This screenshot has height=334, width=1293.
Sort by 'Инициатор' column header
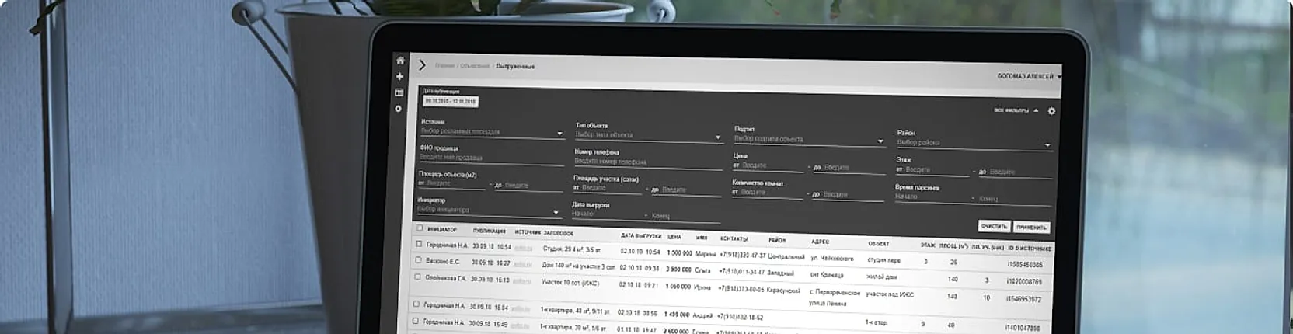(441, 230)
